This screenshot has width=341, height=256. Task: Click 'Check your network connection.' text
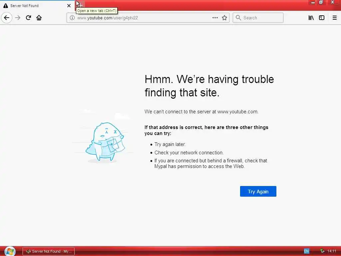(x=189, y=153)
